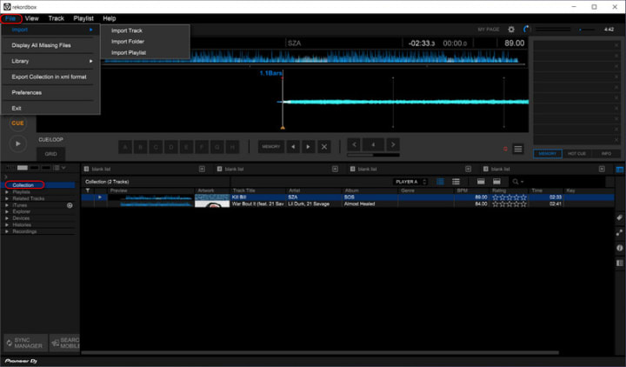The height and width of the screenshot is (367, 626).
Task: Click the iTunes refresh icon
Action: (x=70, y=205)
